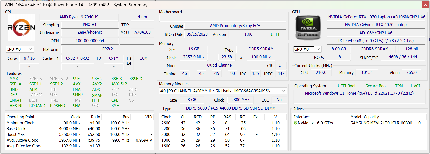Screen dimensions: 430x154
Task: Click the AES-NI feature label
Action: click(x=16, y=106)
